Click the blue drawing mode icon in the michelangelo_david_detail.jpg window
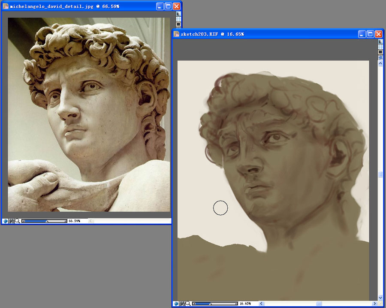Screen dimensions: 386x308 (x=6, y=221)
